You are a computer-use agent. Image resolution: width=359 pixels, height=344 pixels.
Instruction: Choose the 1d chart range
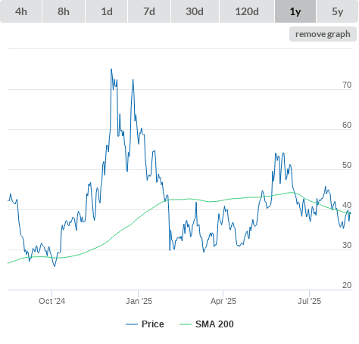click(x=107, y=11)
